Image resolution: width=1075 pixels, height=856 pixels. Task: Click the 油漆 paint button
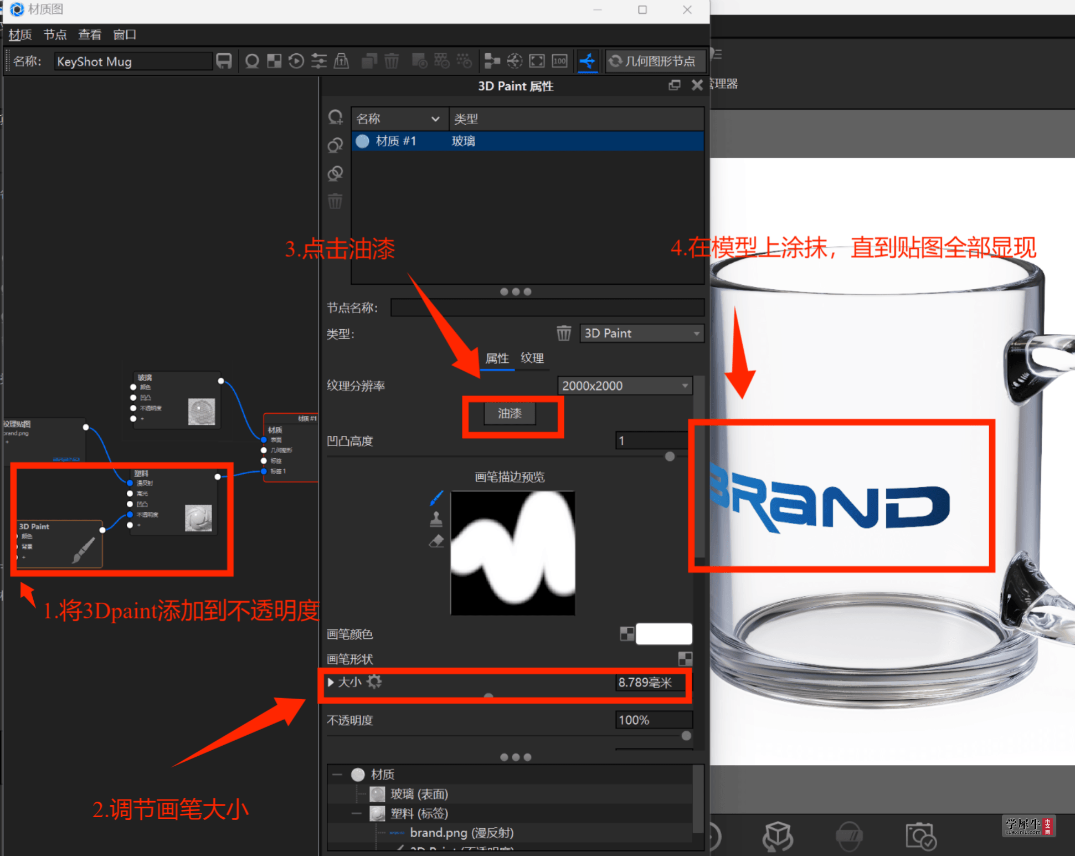click(510, 413)
